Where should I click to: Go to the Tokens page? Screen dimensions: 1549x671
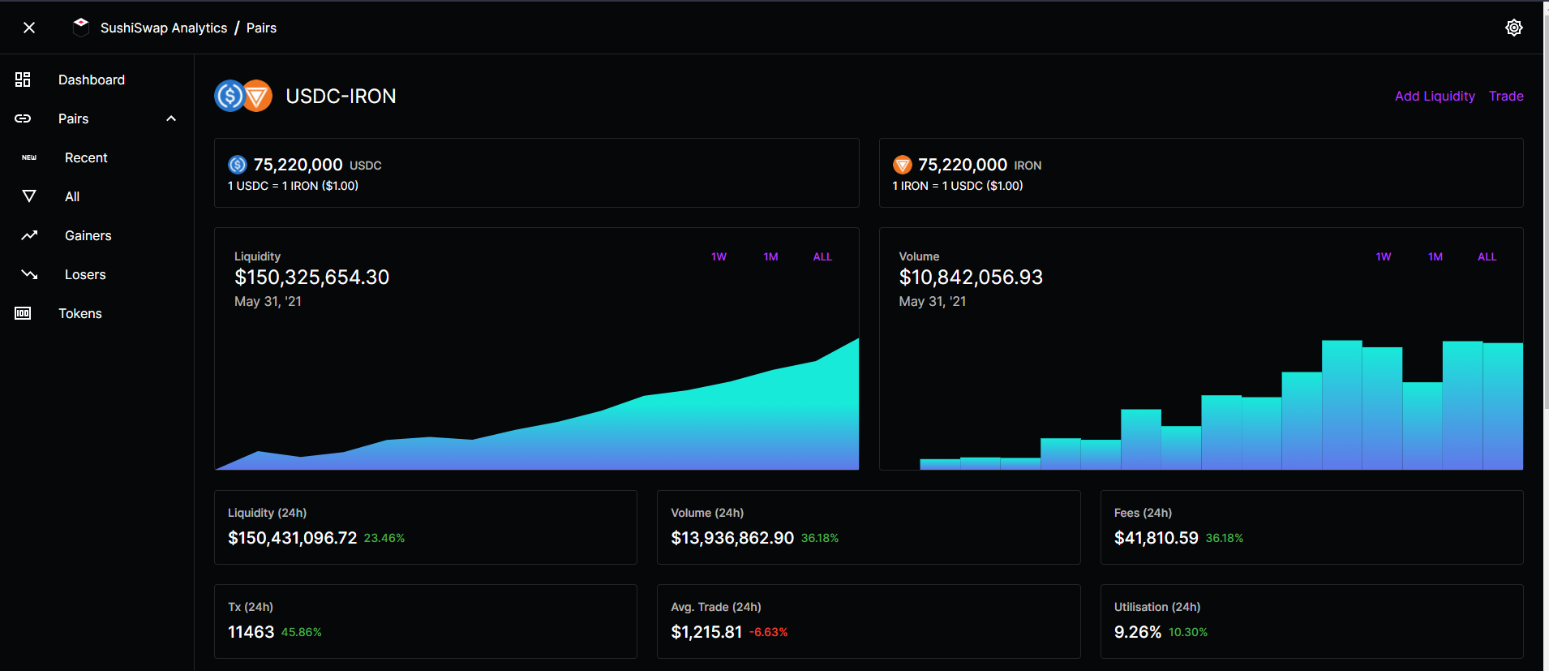[80, 313]
